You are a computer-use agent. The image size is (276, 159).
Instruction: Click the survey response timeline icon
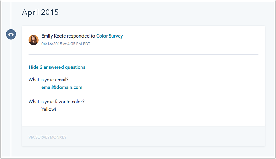[11, 34]
